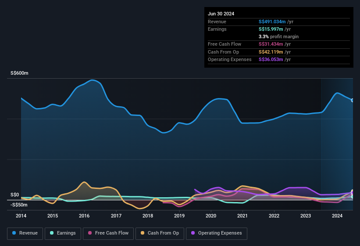Screen dimensions: 360x246
Task: Toggle the Operating Expenses legend button
Action: tap(217, 233)
